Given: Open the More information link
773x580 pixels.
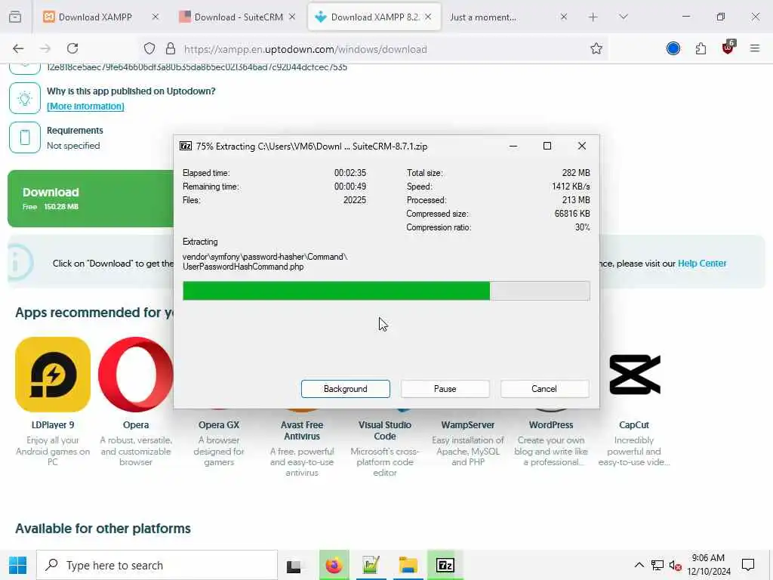Looking at the screenshot, I should coord(85,106).
